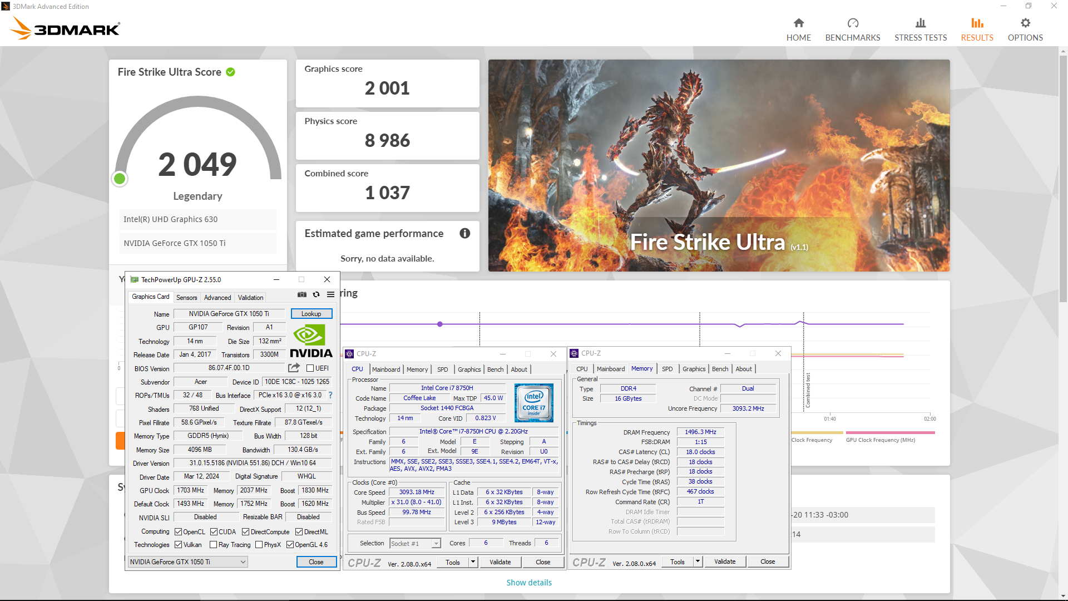Image resolution: width=1068 pixels, height=601 pixels.
Task: Toggle the Ray Tracing checkbox
Action: [213, 544]
